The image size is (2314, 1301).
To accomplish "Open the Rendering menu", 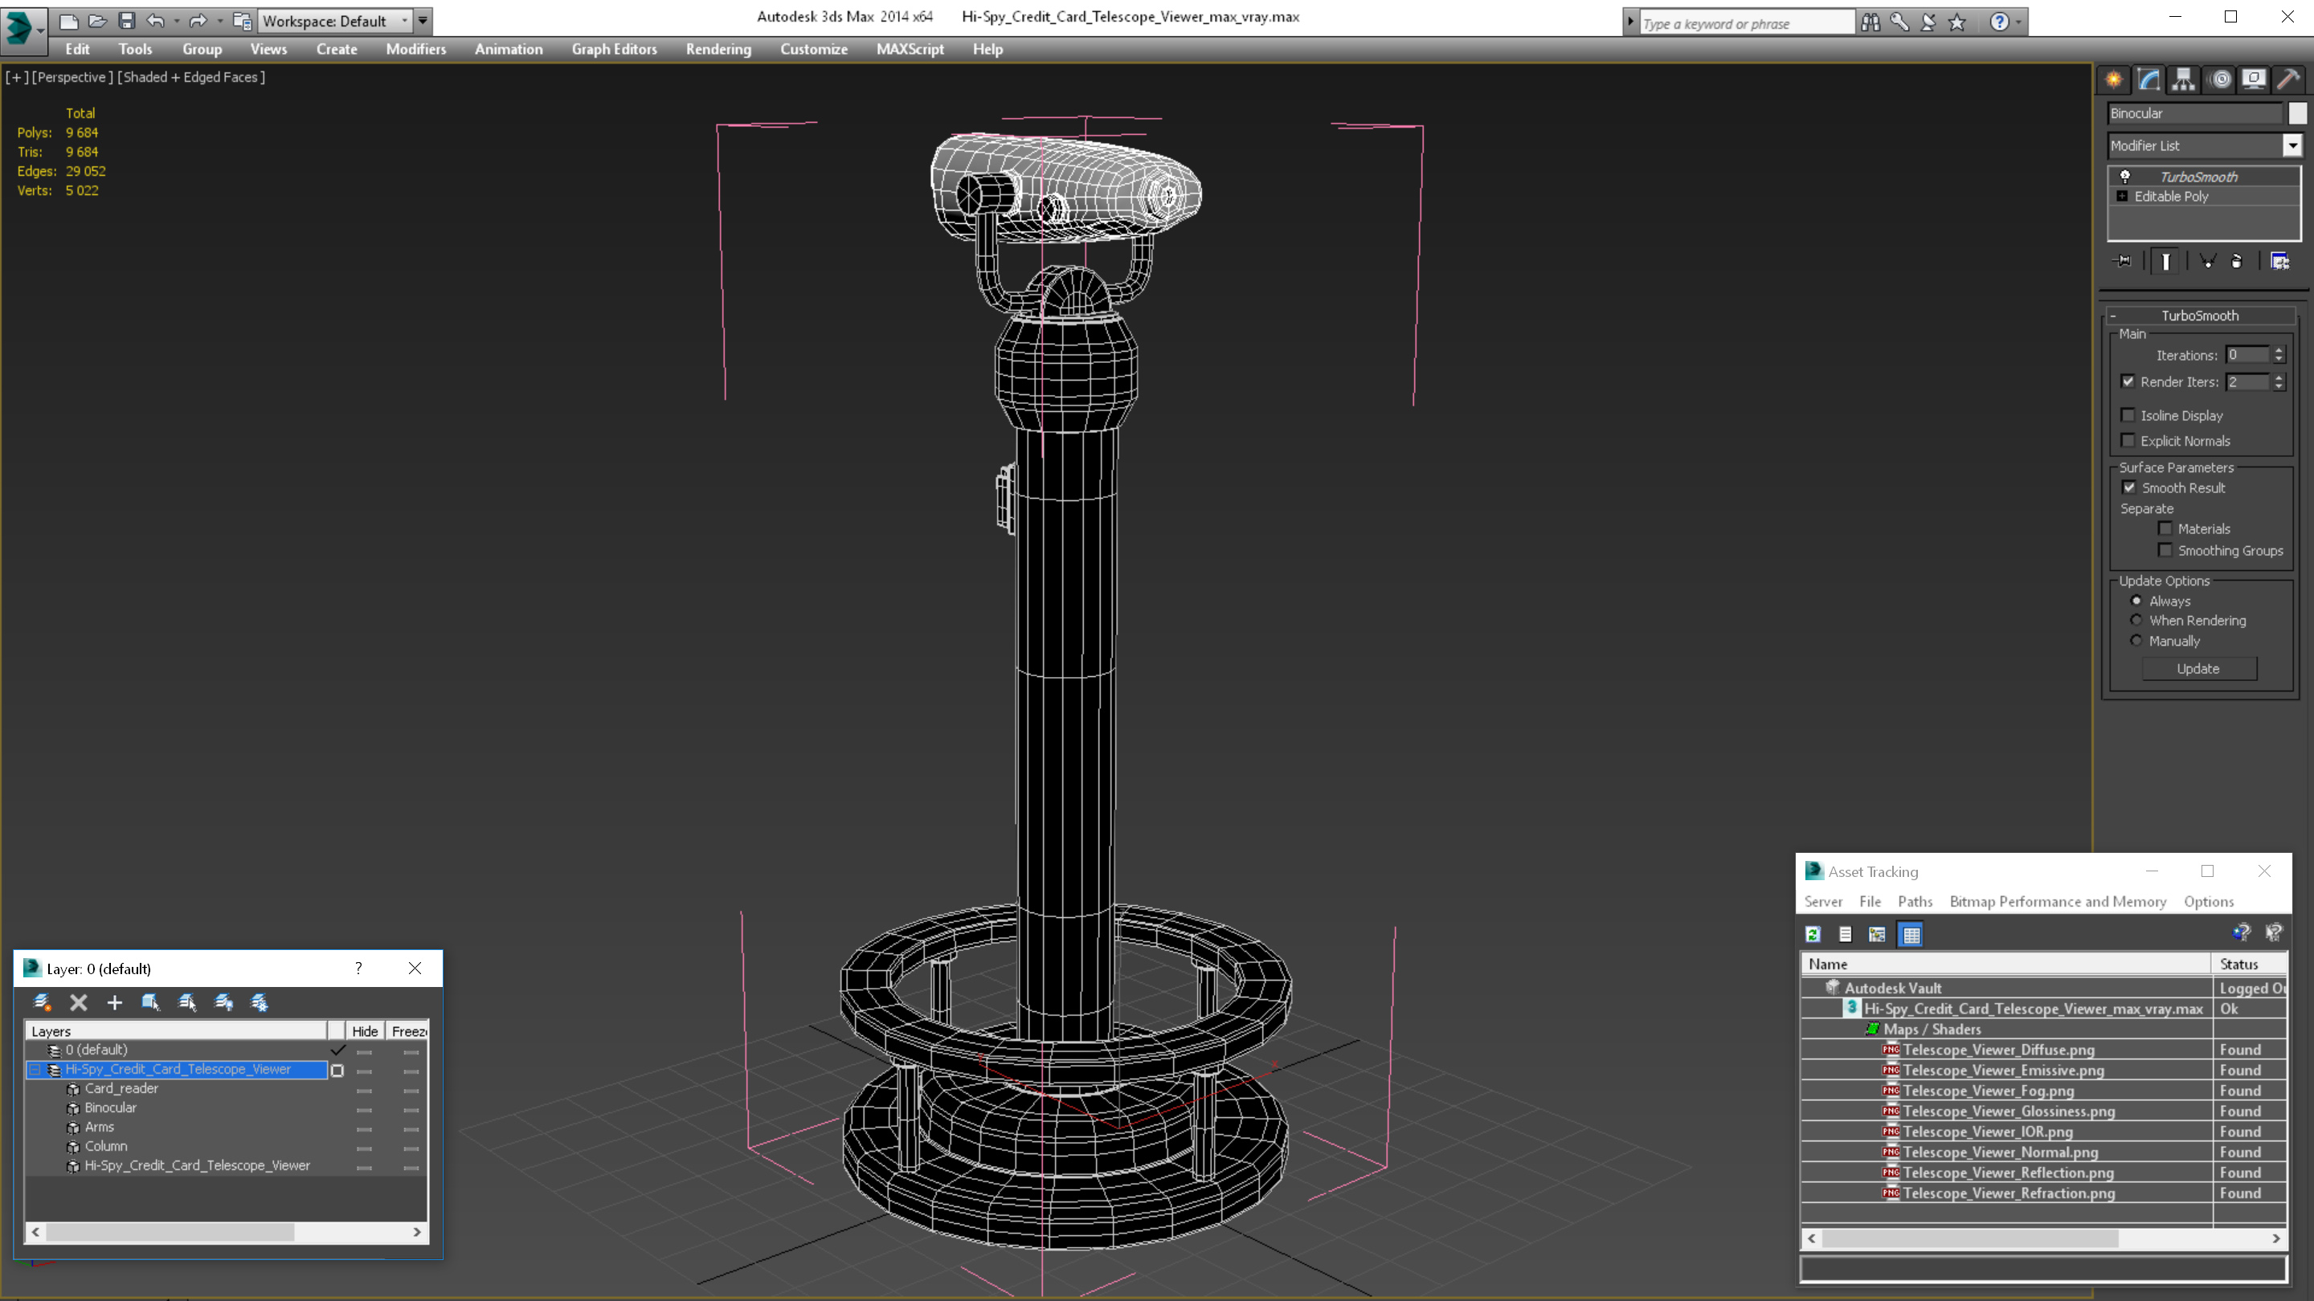I will [717, 49].
